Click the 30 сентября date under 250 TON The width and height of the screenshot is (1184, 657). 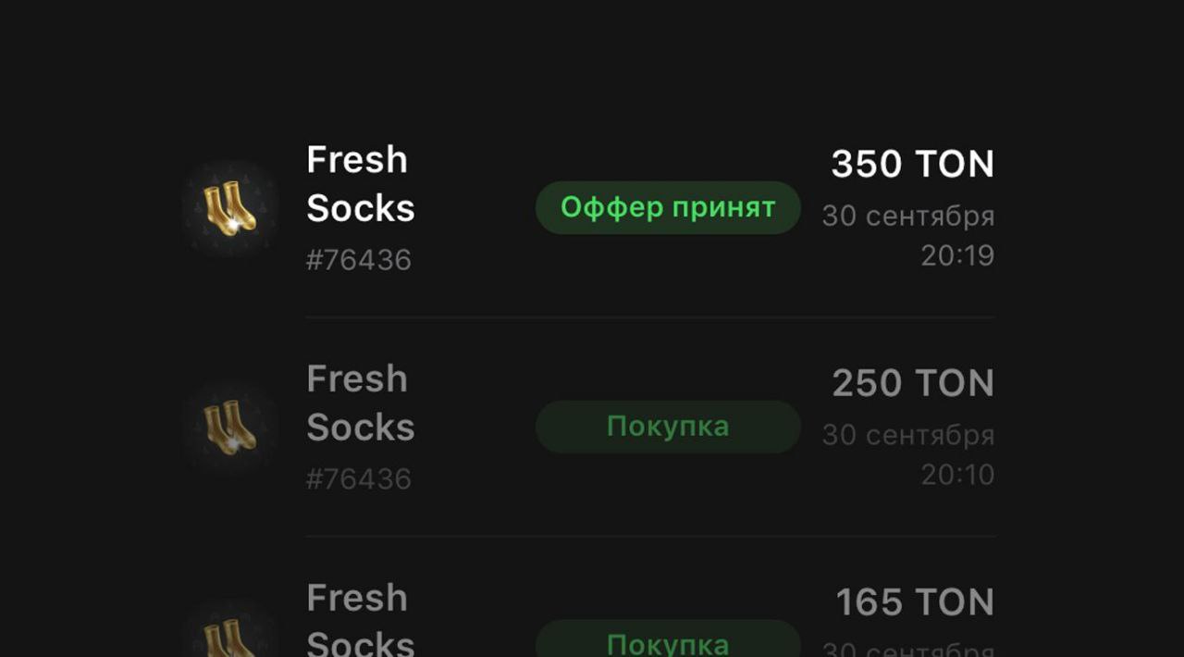[907, 436]
